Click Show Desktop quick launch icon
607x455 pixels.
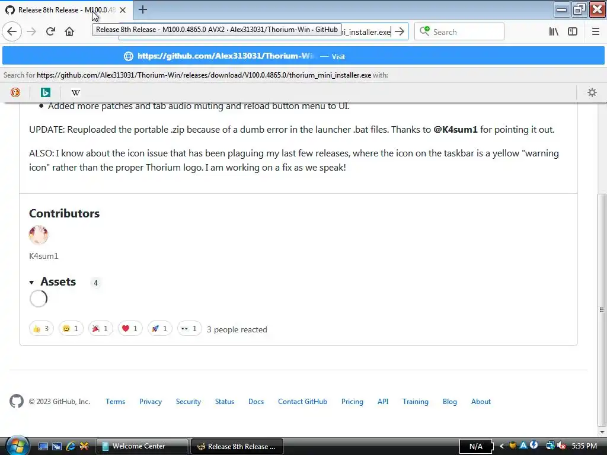(x=43, y=446)
